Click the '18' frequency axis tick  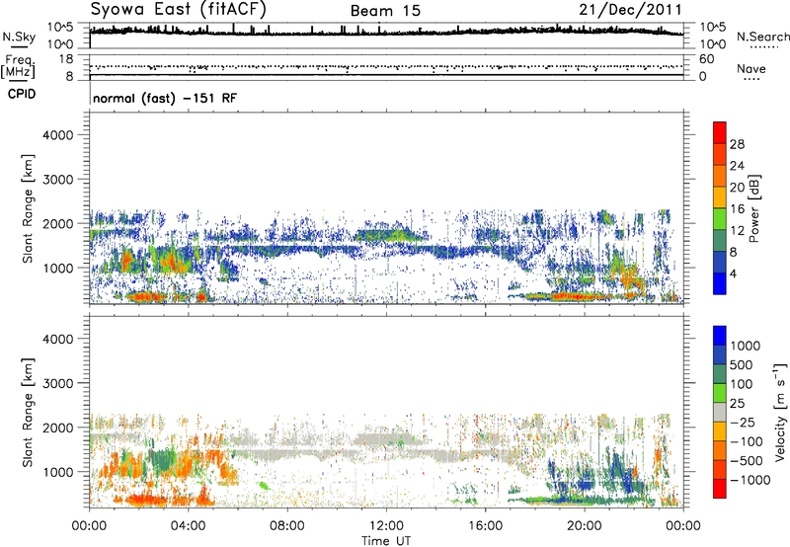(66, 59)
